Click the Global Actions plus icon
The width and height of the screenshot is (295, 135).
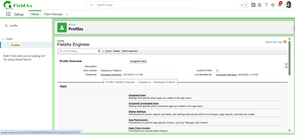point(254,5)
